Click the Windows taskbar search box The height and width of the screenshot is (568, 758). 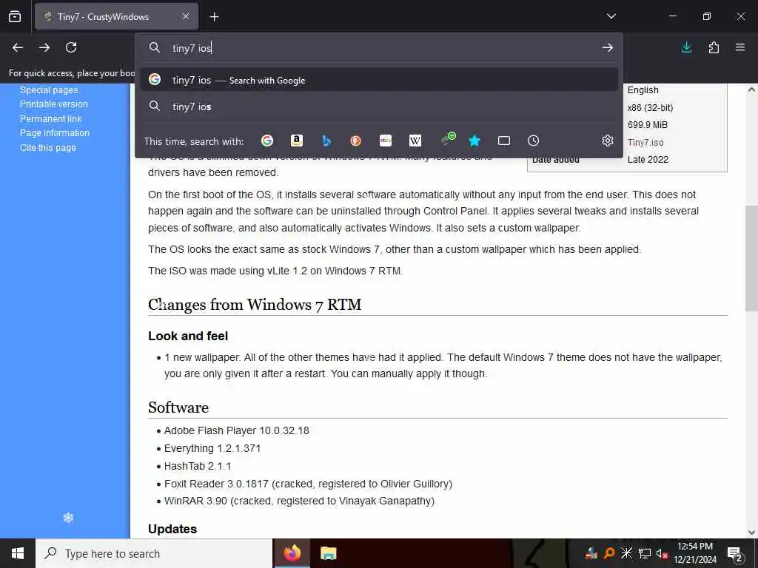(154, 553)
